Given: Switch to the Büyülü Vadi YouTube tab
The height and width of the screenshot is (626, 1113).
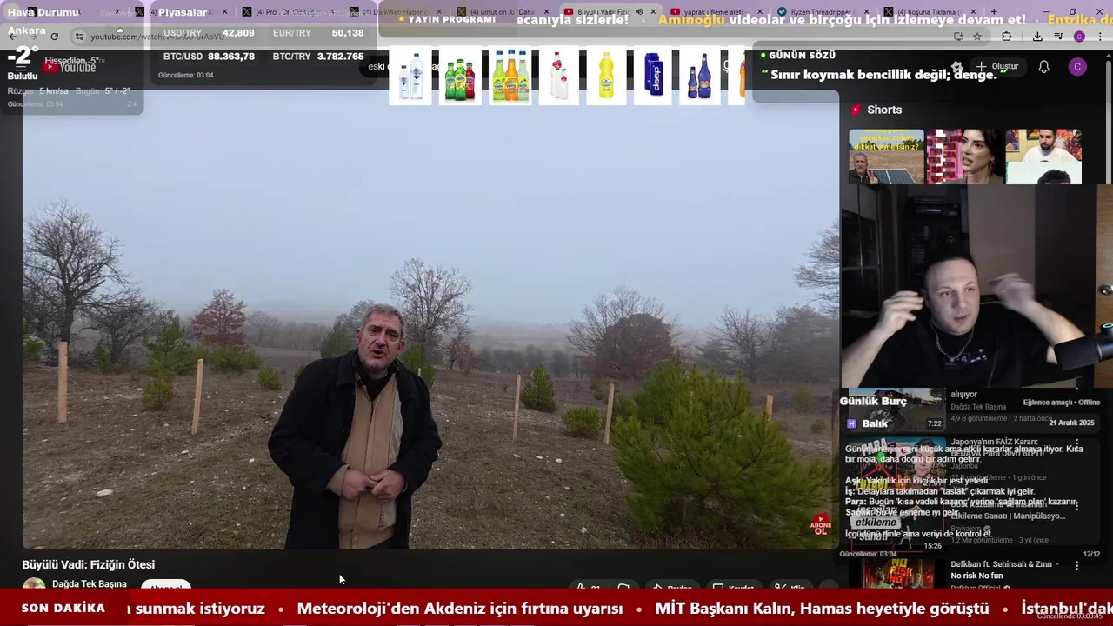Looking at the screenshot, I should point(604,12).
